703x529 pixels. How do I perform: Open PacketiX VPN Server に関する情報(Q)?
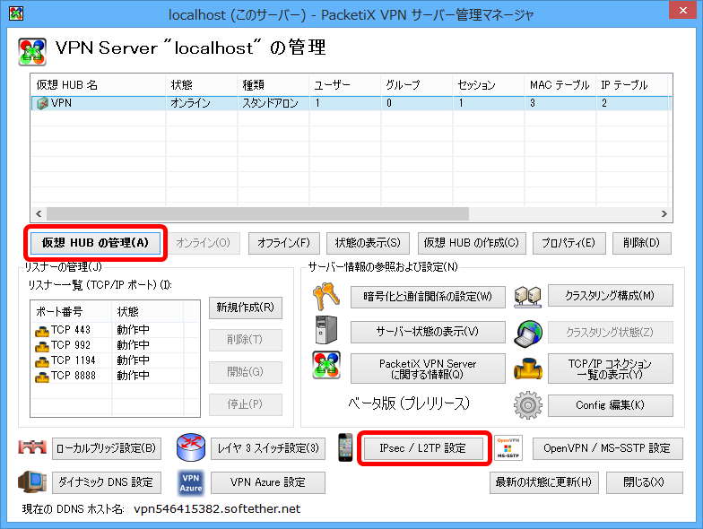(x=428, y=369)
